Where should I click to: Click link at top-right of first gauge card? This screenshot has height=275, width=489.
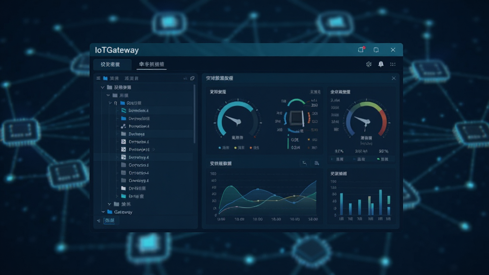(x=315, y=92)
